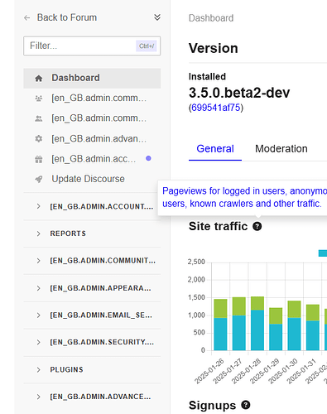327x414 pixels.
Task: Click the home icon beside Dashboard
Action: coord(39,79)
